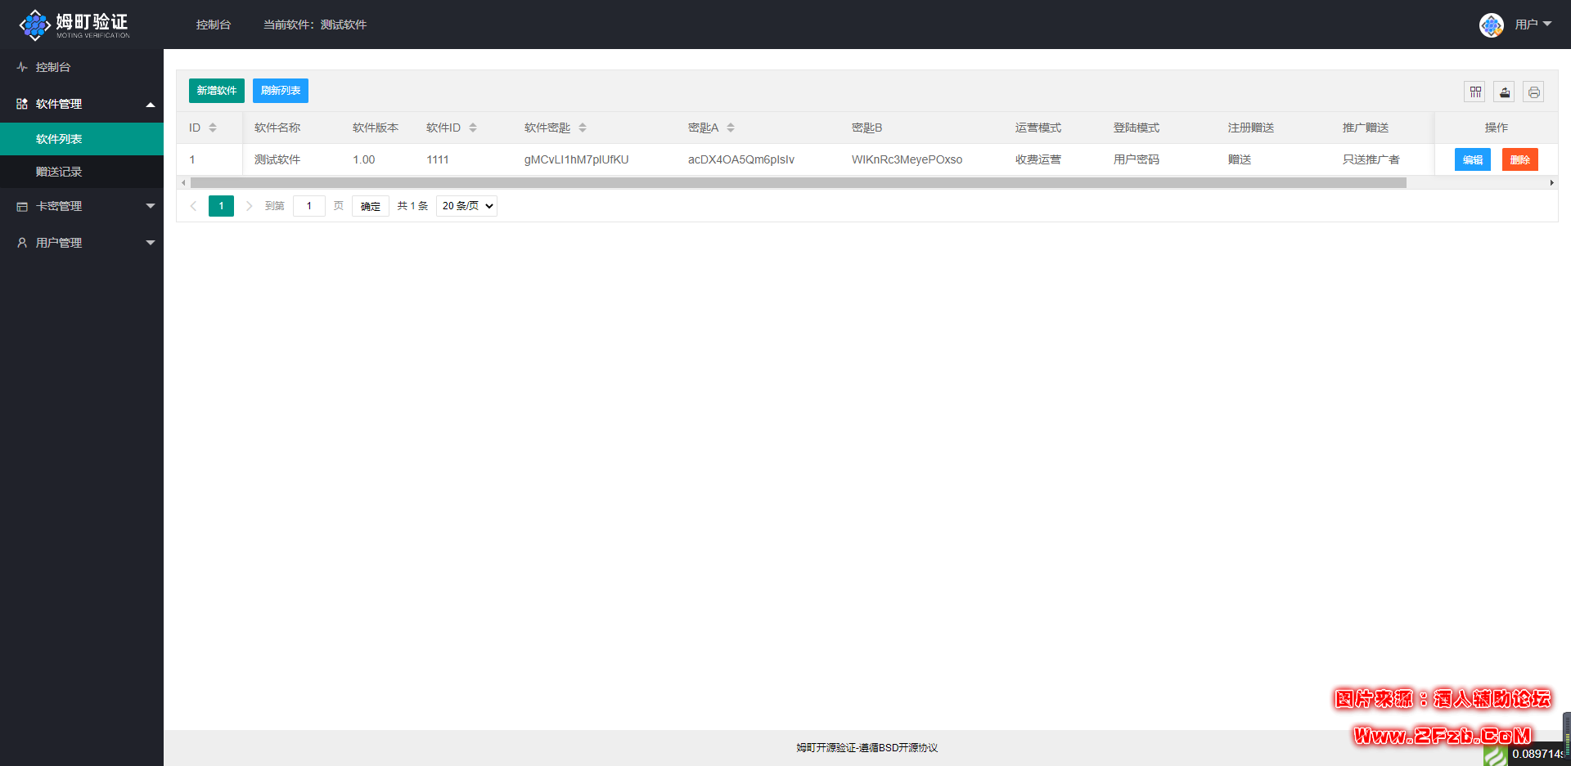The width and height of the screenshot is (1571, 766).
Task: Click the 共 1 条 total count text
Action: tap(412, 206)
